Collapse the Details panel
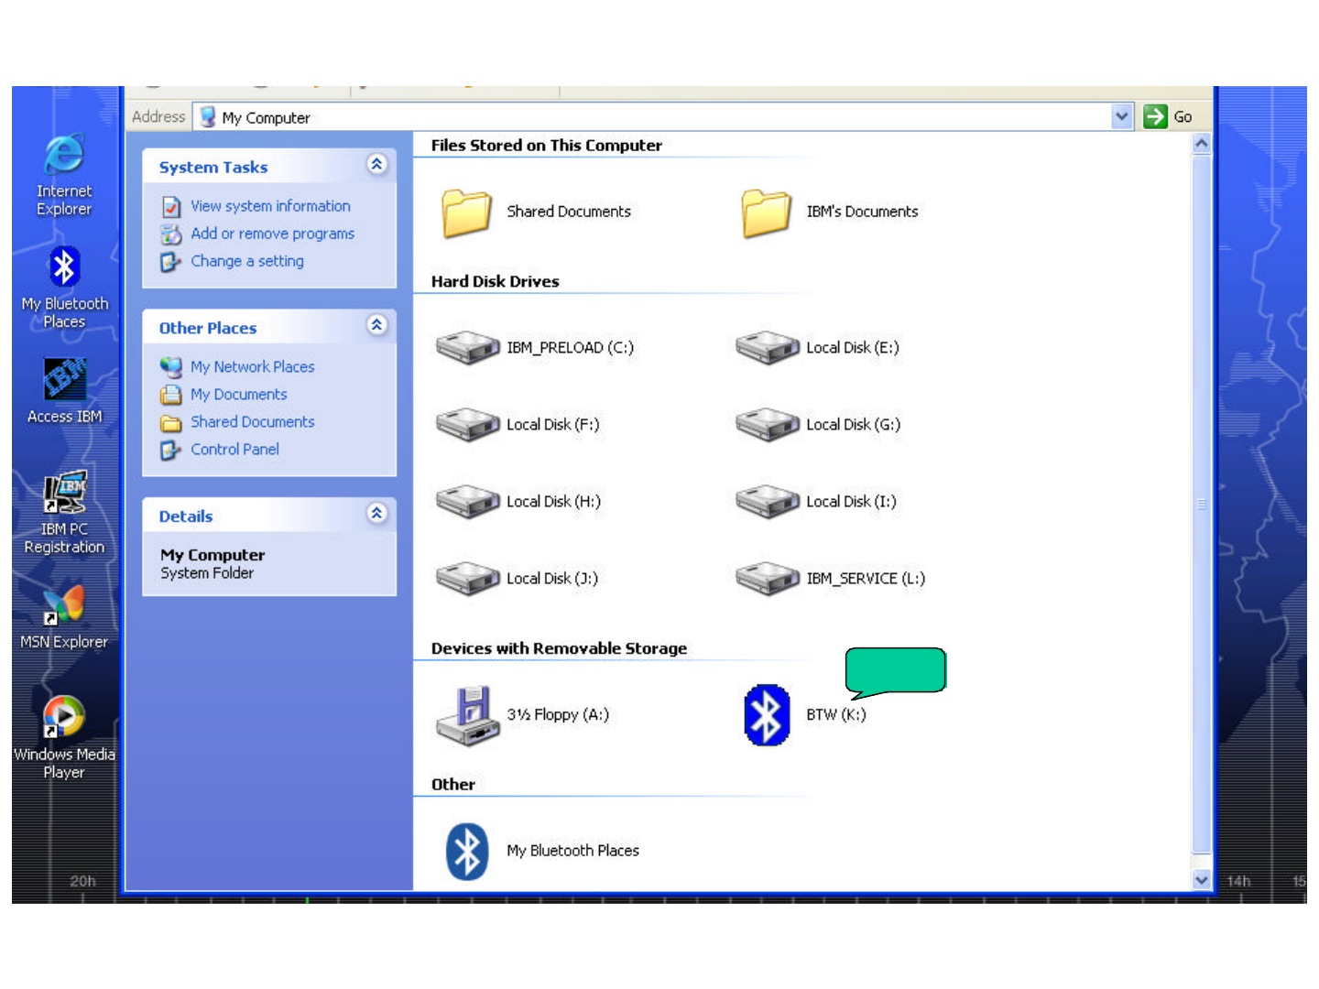Viewport: 1319px width, 989px height. coord(376,514)
